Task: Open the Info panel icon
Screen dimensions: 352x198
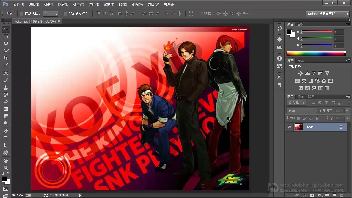Action: [279, 59]
